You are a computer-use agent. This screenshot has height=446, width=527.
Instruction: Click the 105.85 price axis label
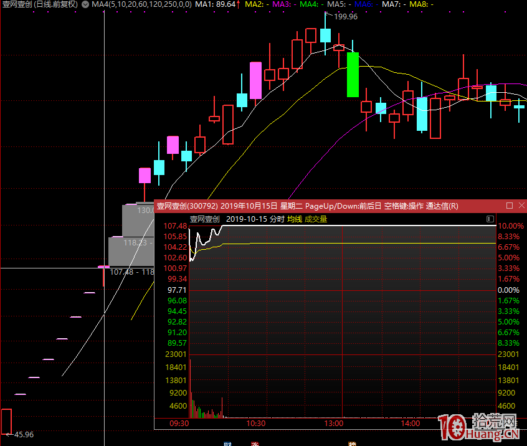(175, 236)
